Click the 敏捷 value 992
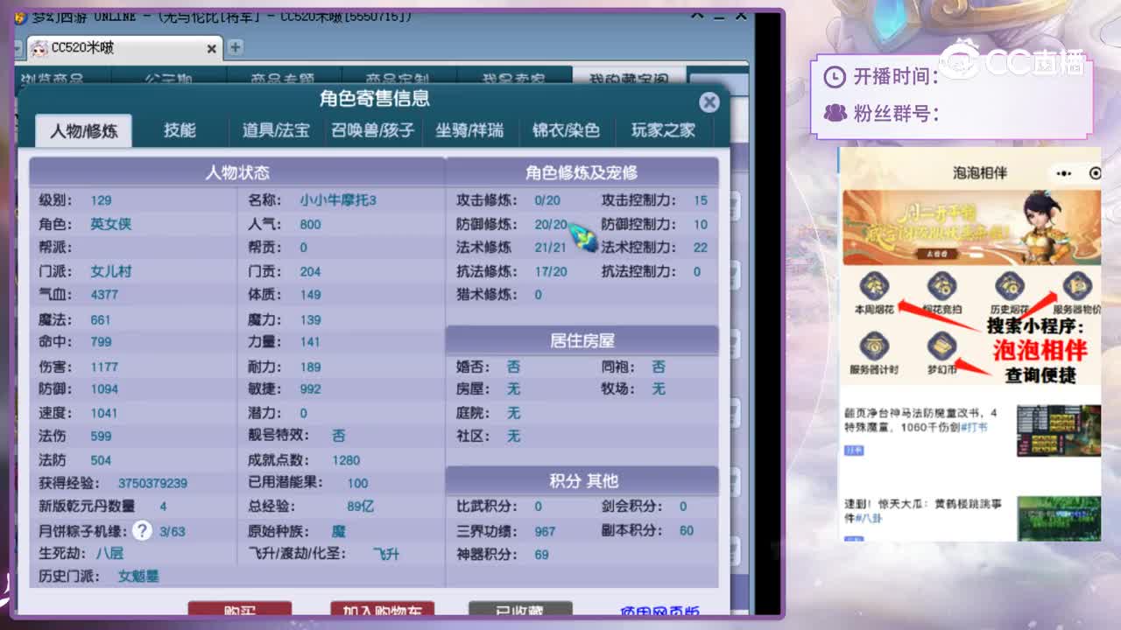This screenshot has height=630, width=1121. coord(310,389)
